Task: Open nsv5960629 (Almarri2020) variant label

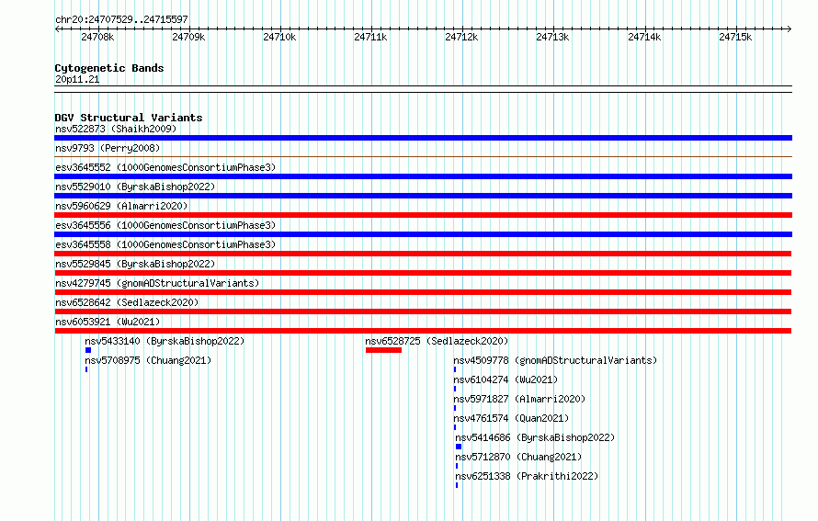Action: 121,206
